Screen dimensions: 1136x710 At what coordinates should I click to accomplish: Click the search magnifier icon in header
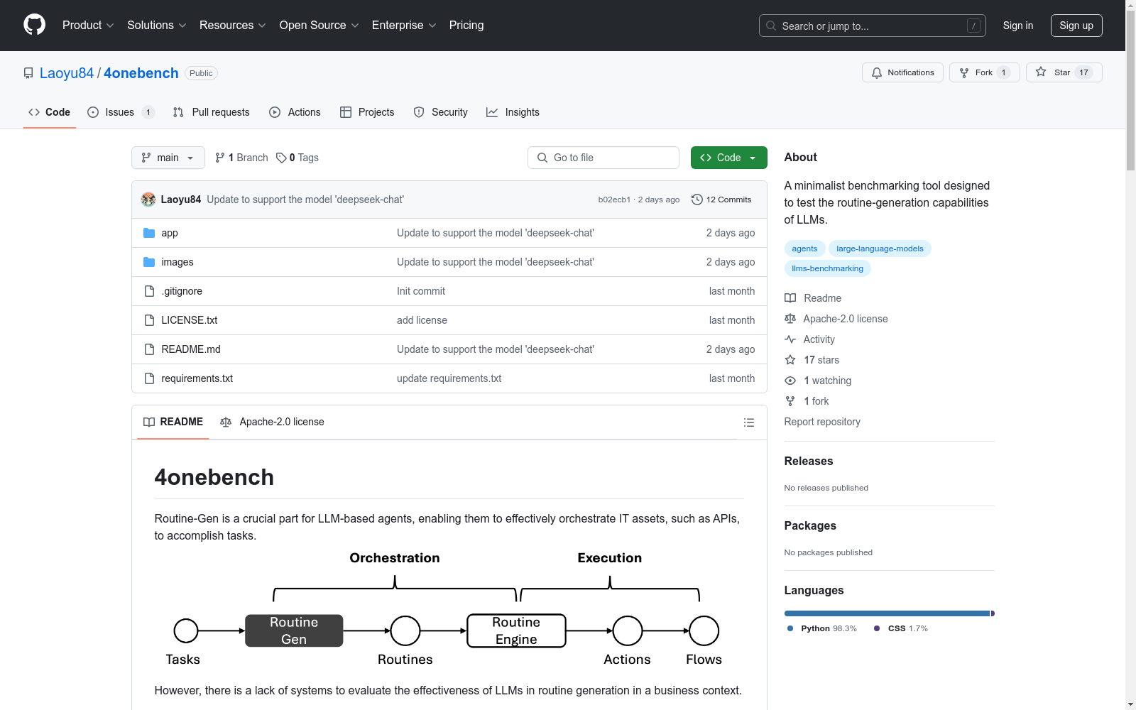[771, 26]
